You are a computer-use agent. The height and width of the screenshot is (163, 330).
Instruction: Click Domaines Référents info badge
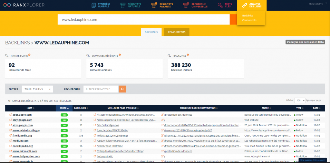(120, 55)
